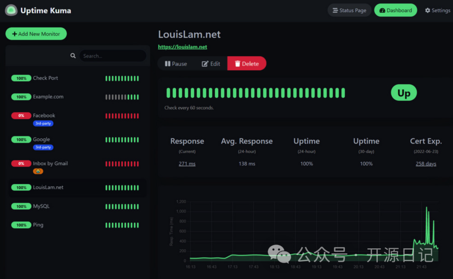
Task: Click in the monitor Search field
Action: point(113,56)
